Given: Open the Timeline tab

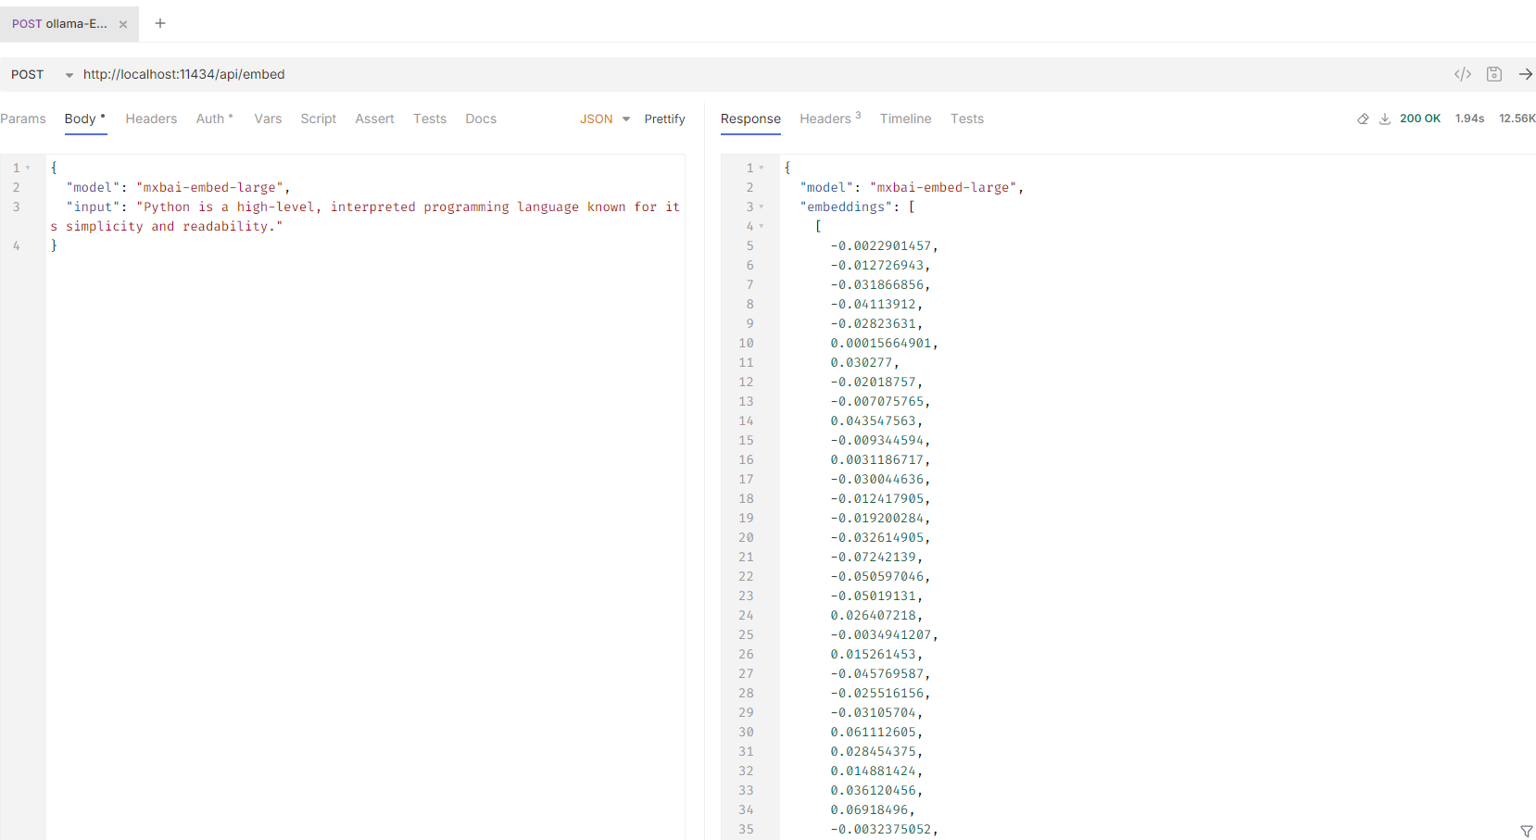Looking at the screenshot, I should tap(905, 119).
